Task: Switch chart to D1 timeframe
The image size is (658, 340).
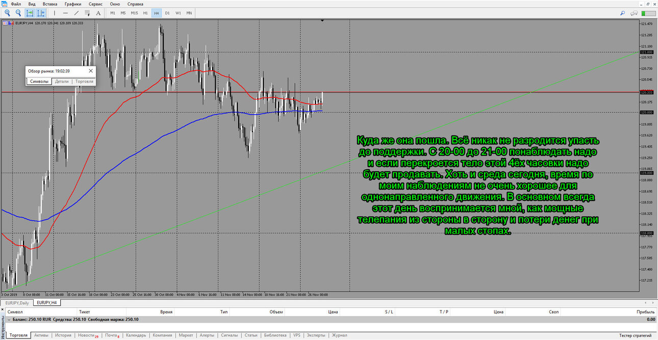Action: click(x=167, y=13)
